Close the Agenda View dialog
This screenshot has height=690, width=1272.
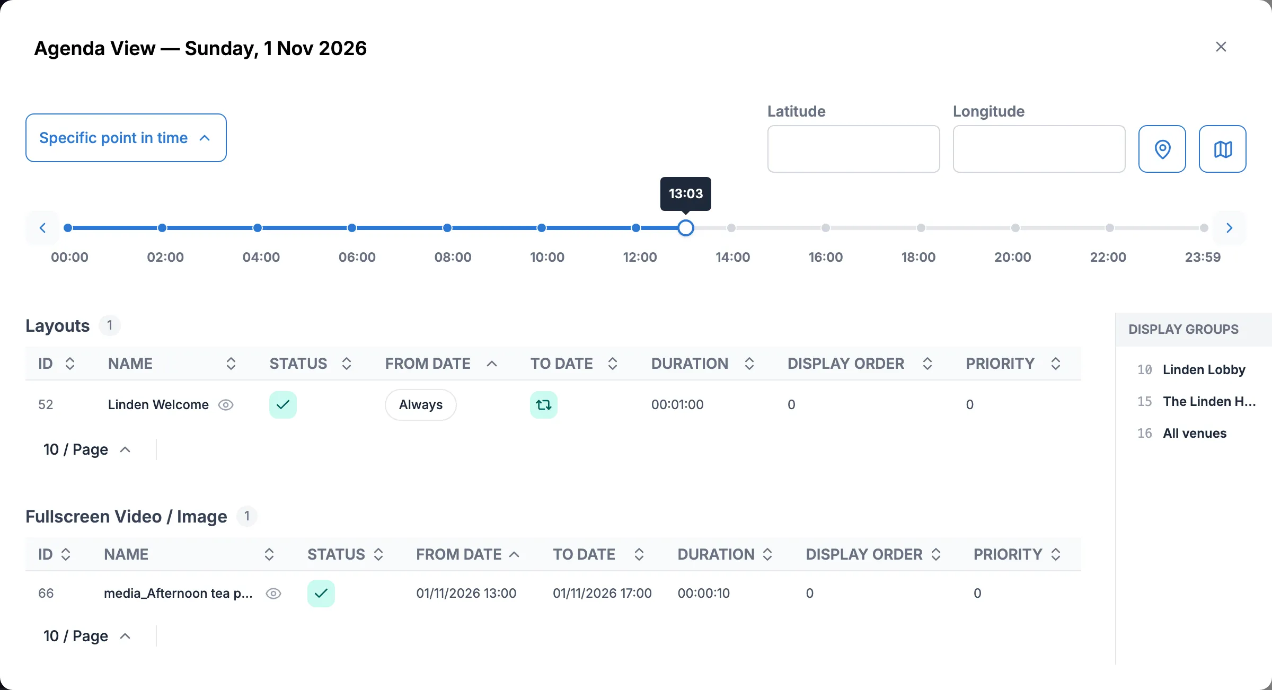[1221, 47]
